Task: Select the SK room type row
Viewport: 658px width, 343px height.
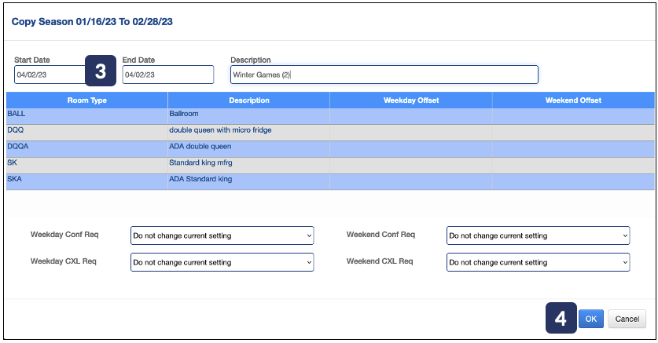Action: coord(86,165)
